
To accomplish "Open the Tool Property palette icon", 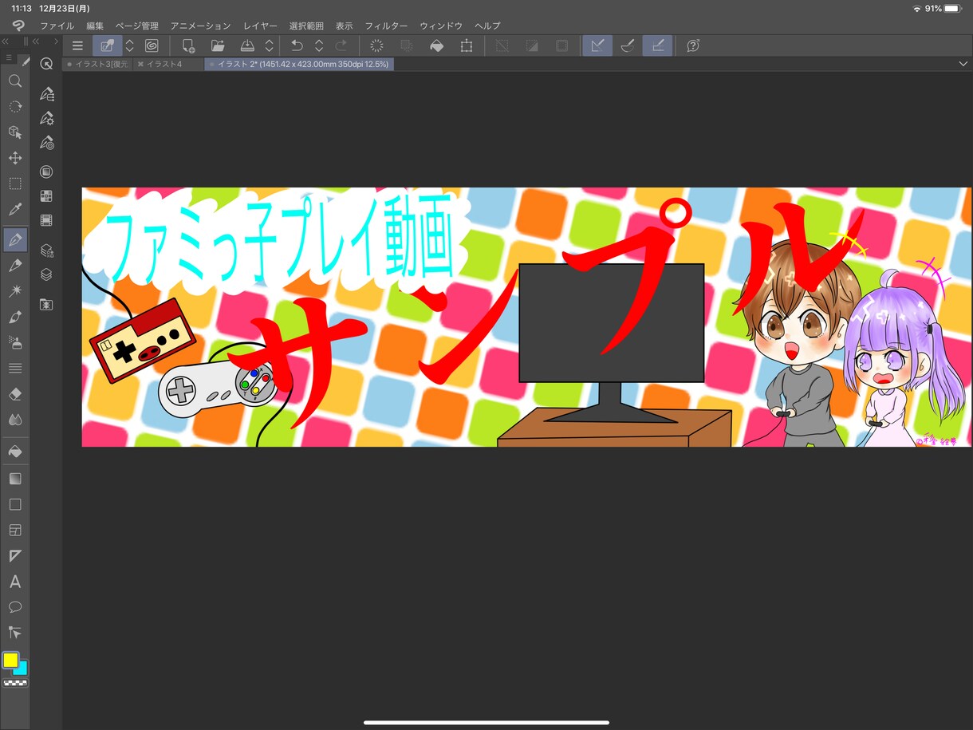I will point(46,119).
